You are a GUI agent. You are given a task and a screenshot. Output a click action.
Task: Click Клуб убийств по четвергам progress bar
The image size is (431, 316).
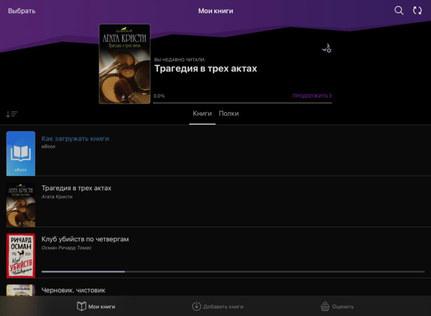(233, 272)
